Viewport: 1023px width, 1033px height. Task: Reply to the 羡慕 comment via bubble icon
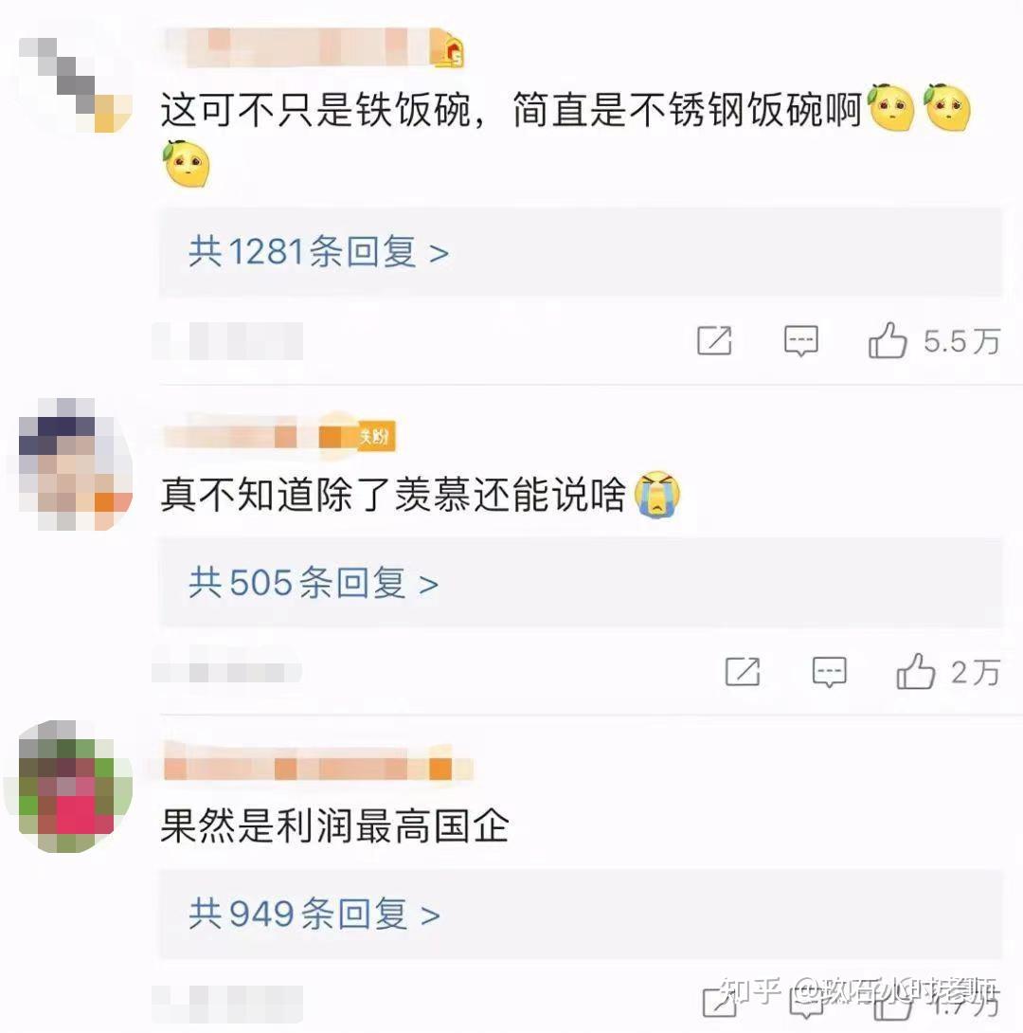pyautogui.click(x=829, y=672)
